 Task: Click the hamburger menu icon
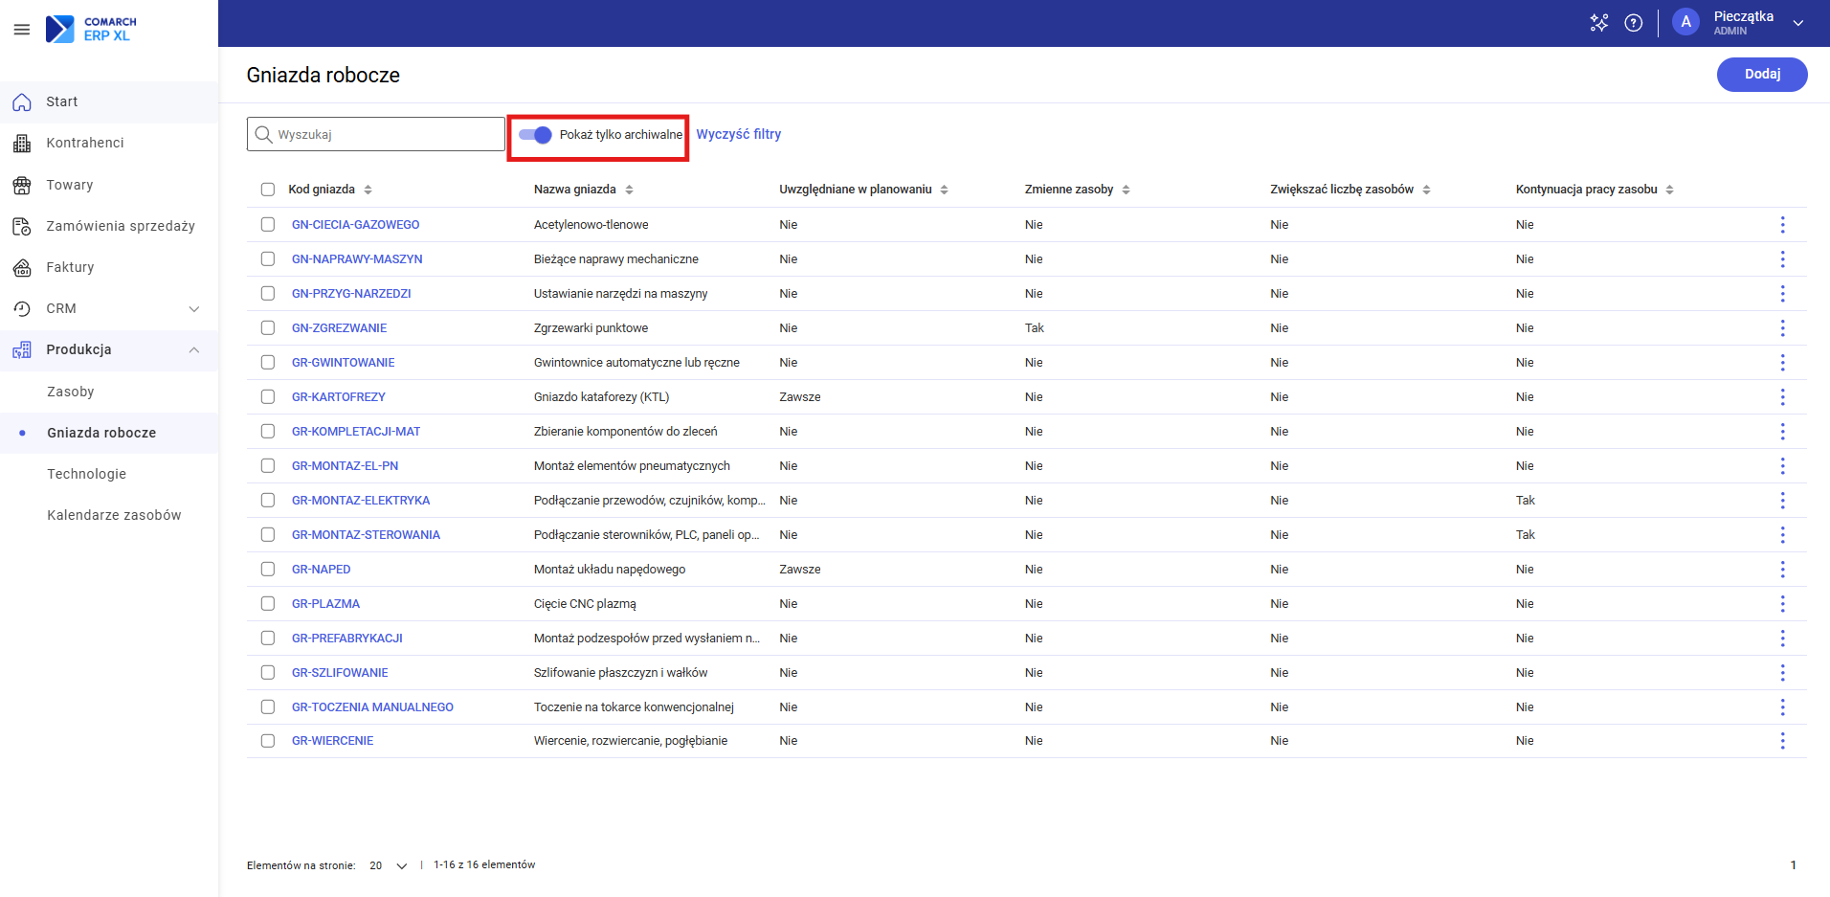pyautogui.click(x=21, y=30)
